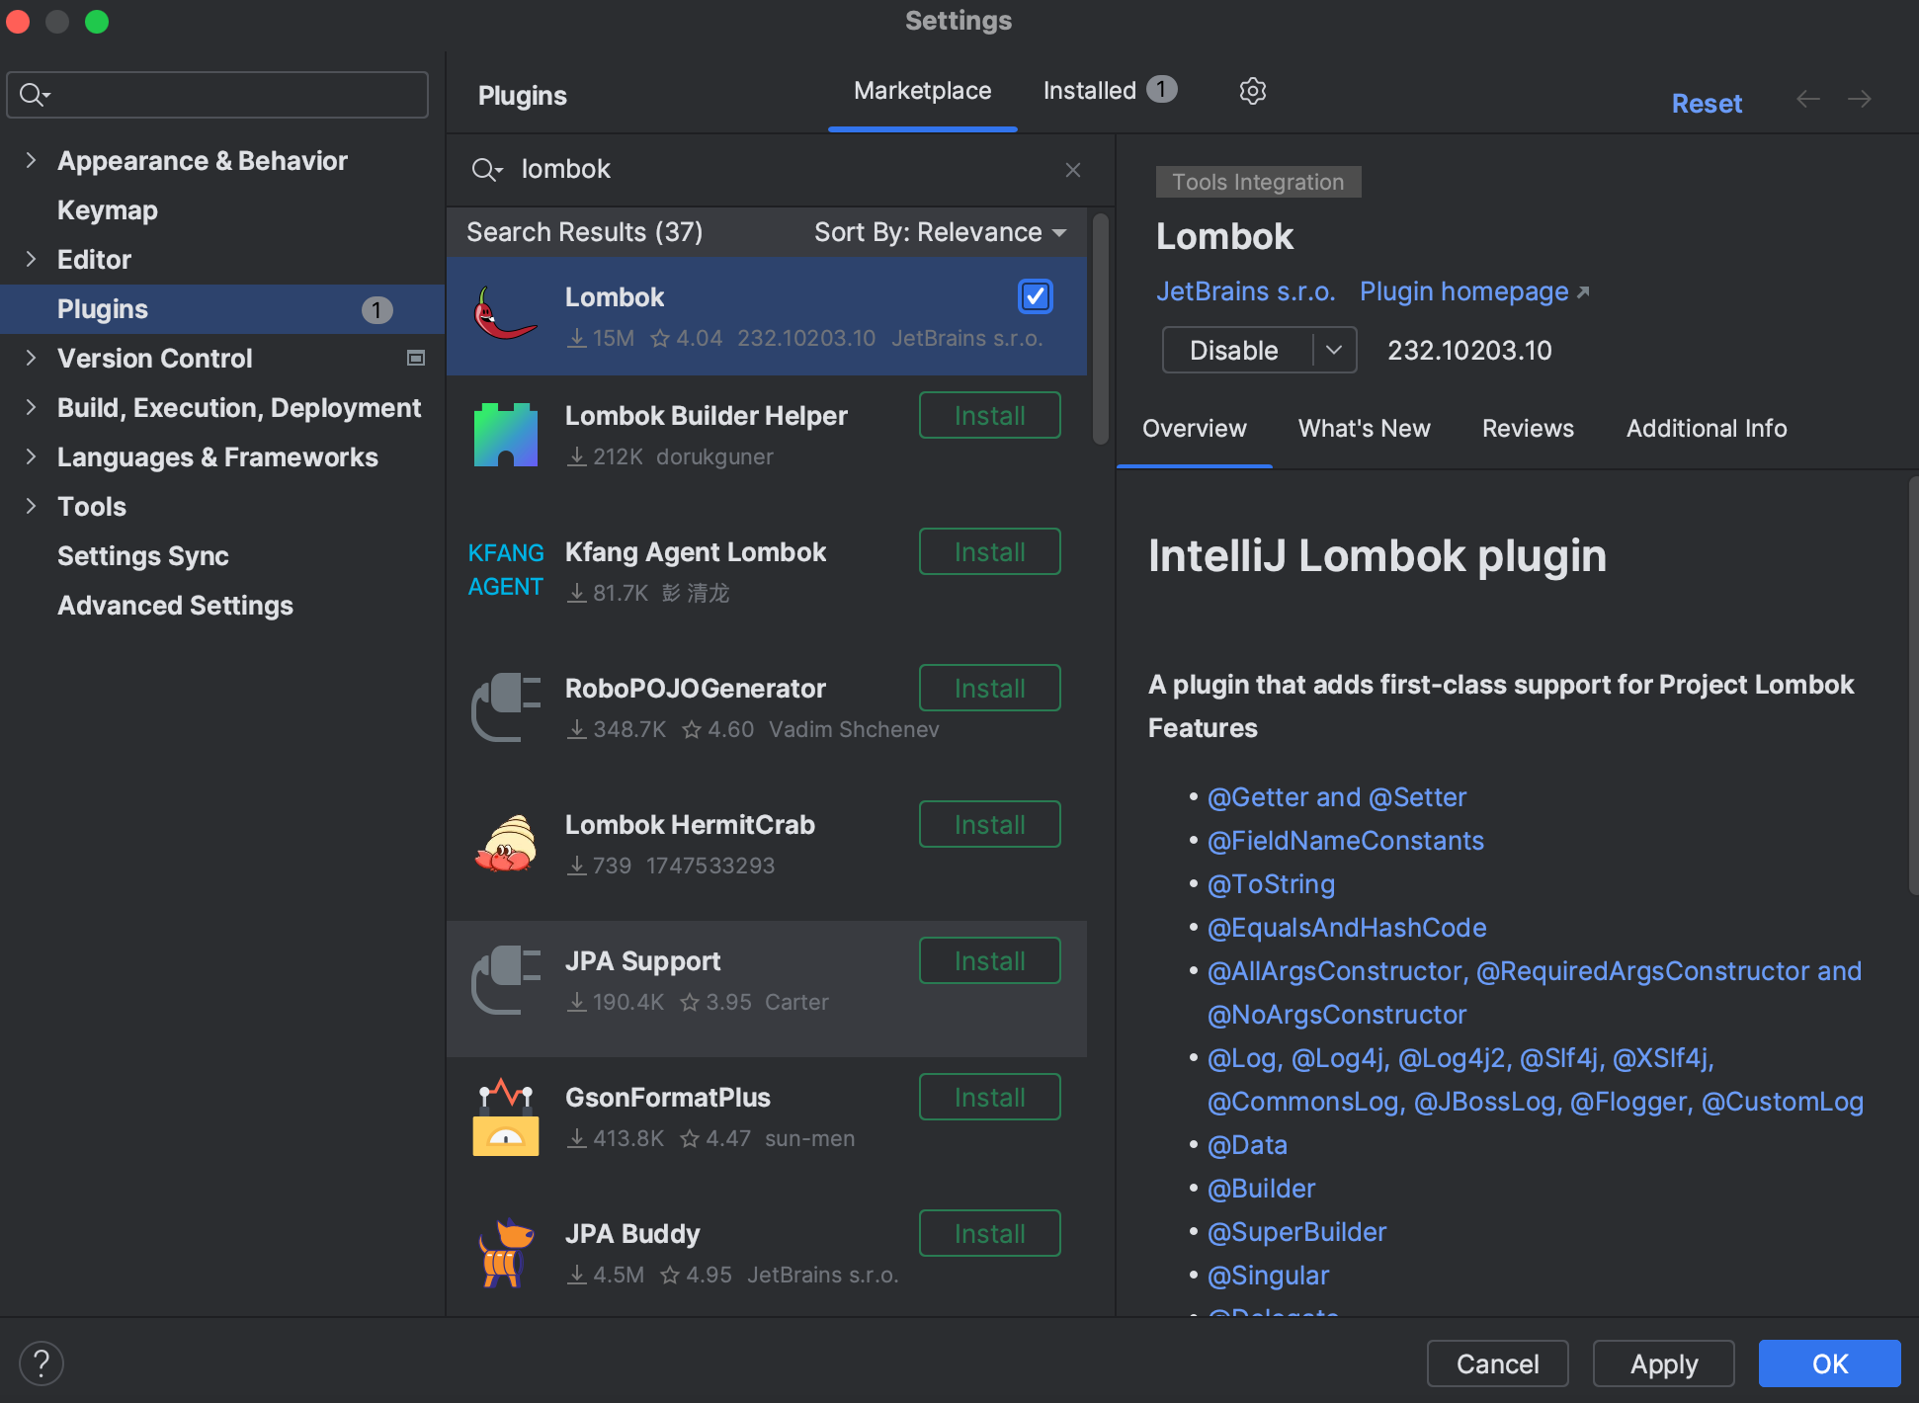Viewport: 1919px width, 1403px height.
Task: Open the Overview tab
Action: click(x=1194, y=429)
